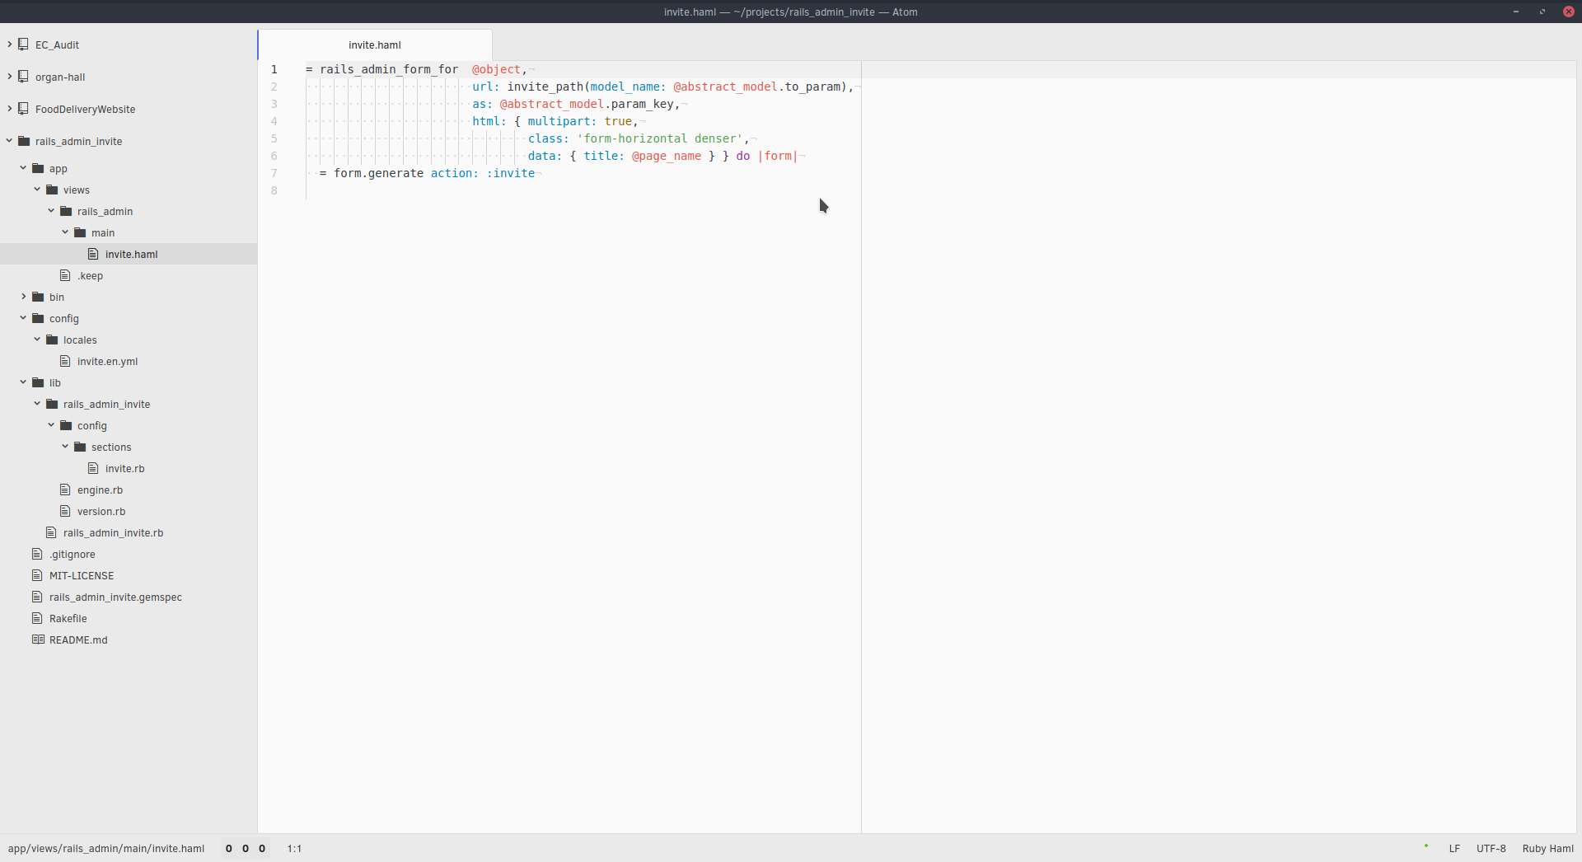Image resolution: width=1582 pixels, height=862 pixels.
Task: Click the .gitignore file icon
Action: click(37, 554)
